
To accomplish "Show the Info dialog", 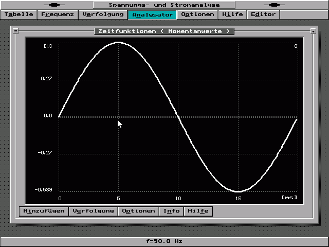I will pos(172,211).
